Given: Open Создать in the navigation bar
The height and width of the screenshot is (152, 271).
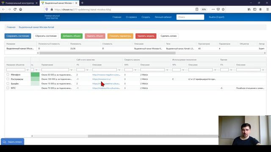Looking at the screenshot, I should [x=146, y=17].
